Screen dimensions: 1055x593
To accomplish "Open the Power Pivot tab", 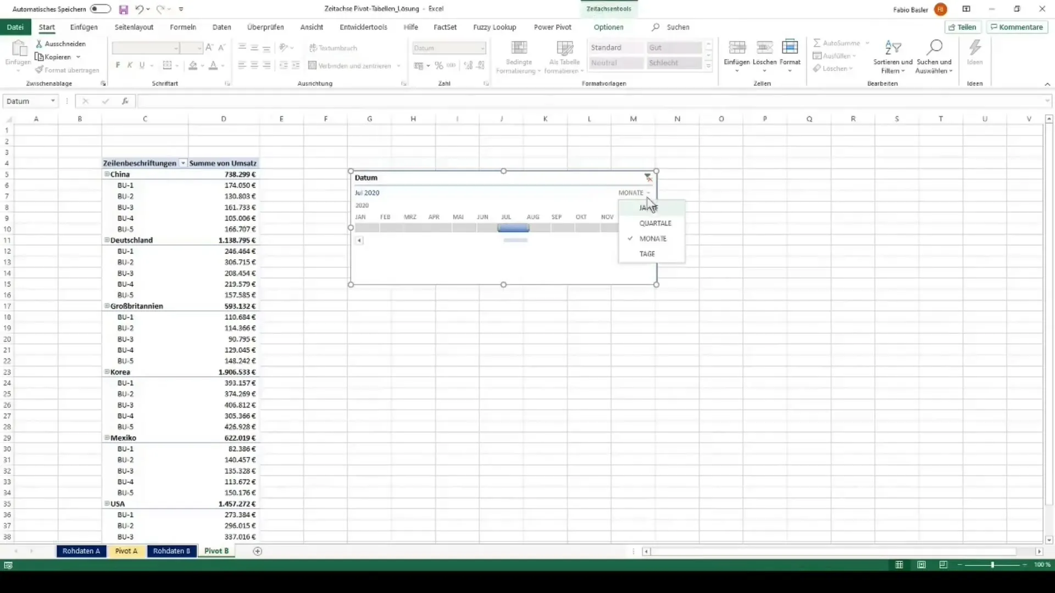I will pyautogui.click(x=553, y=27).
